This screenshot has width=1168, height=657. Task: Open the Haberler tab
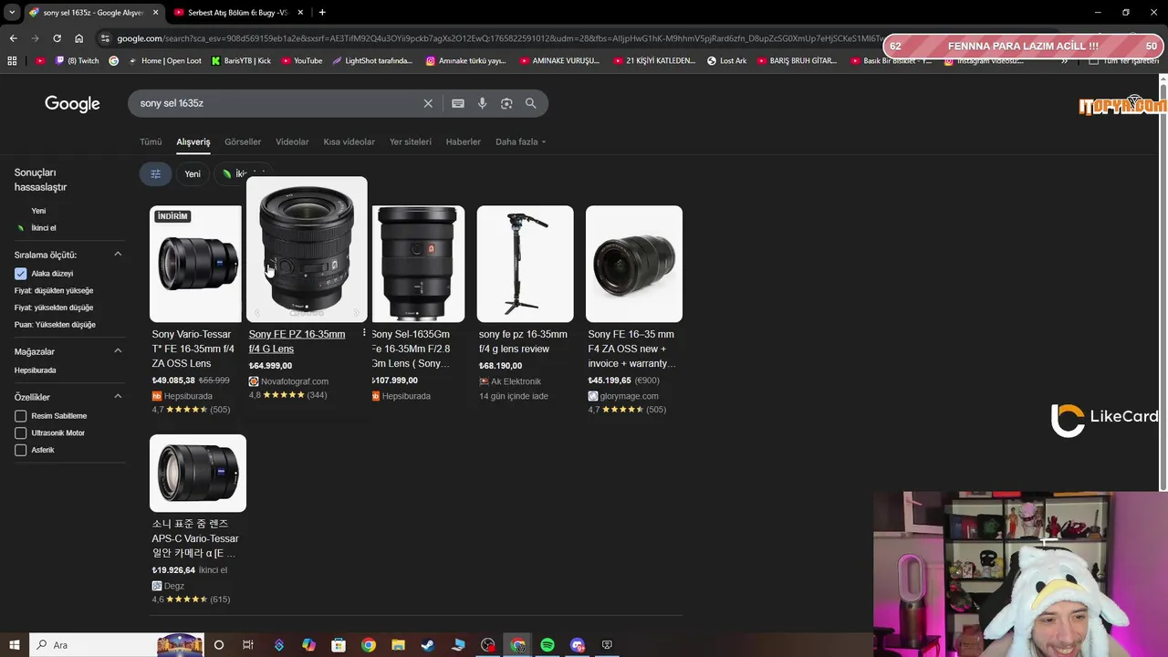(463, 141)
